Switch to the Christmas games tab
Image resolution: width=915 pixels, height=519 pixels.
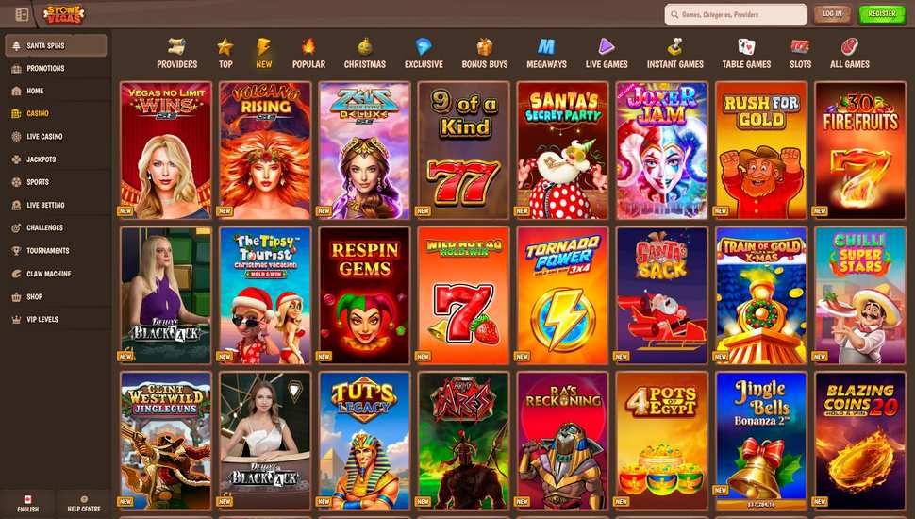click(365, 53)
